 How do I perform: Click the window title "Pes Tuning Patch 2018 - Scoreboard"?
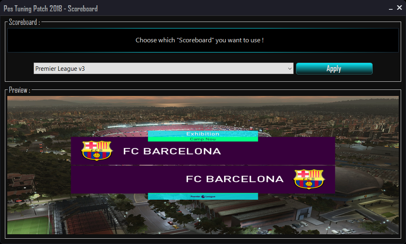(51, 9)
